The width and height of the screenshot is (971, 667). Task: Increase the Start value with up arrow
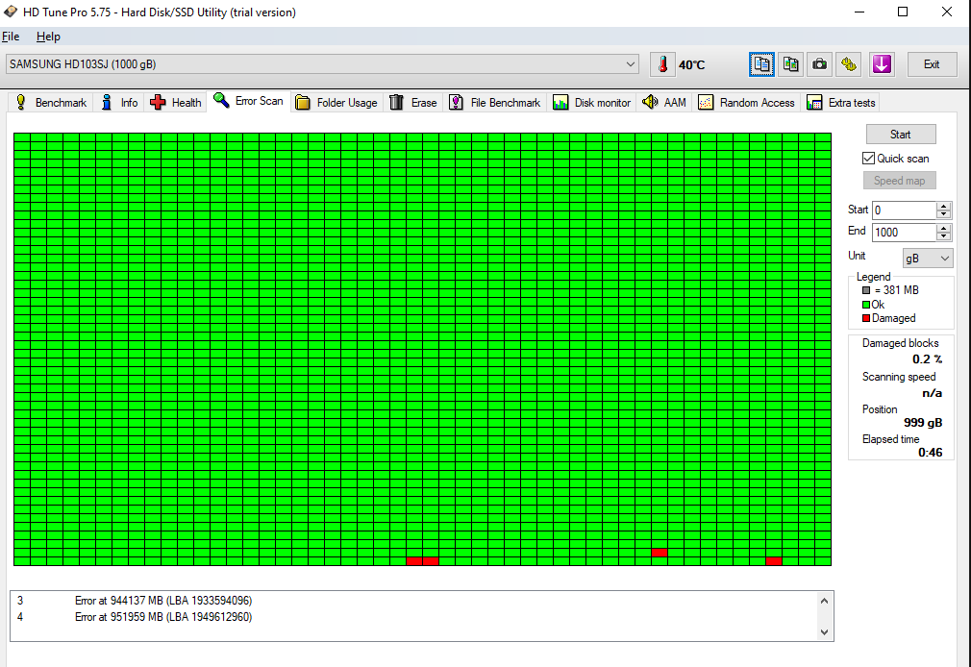pos(944,207)
